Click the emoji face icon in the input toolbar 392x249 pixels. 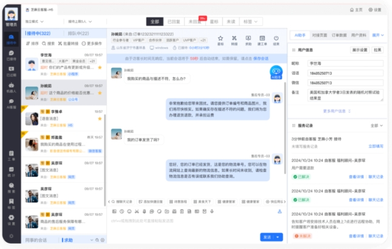[129, 211]
